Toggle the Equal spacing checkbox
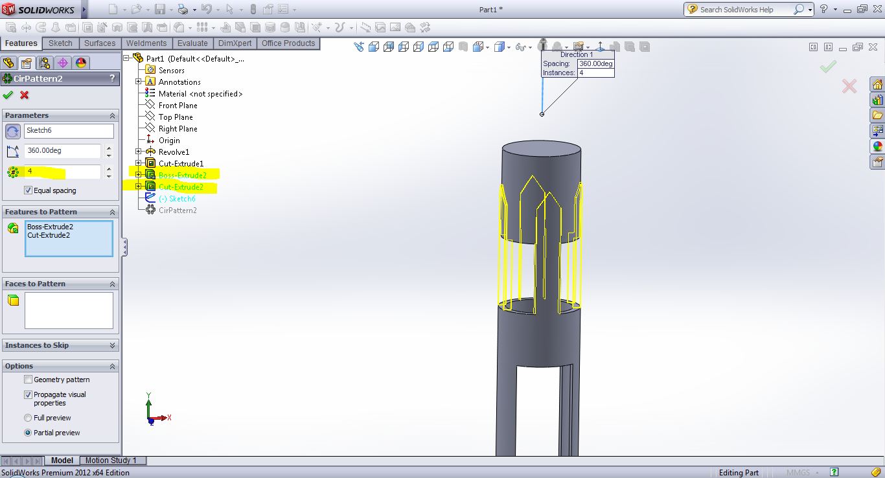This screenshot has width=885, height=478. pos(28,190)
